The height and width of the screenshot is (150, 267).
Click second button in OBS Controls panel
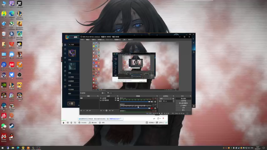tap(183, 101)
